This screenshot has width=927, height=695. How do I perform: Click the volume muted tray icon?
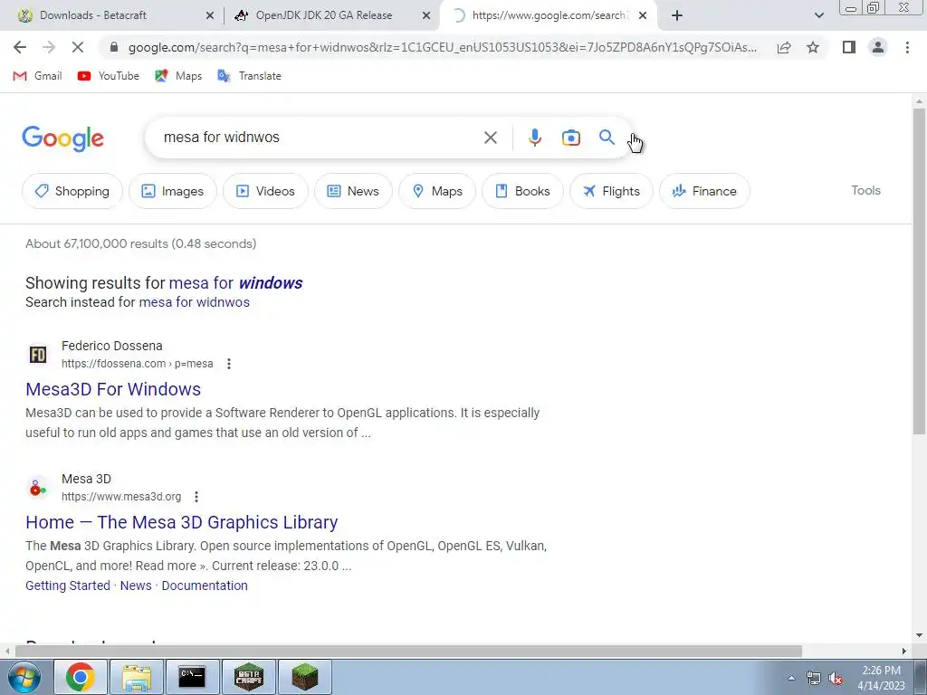836,678
